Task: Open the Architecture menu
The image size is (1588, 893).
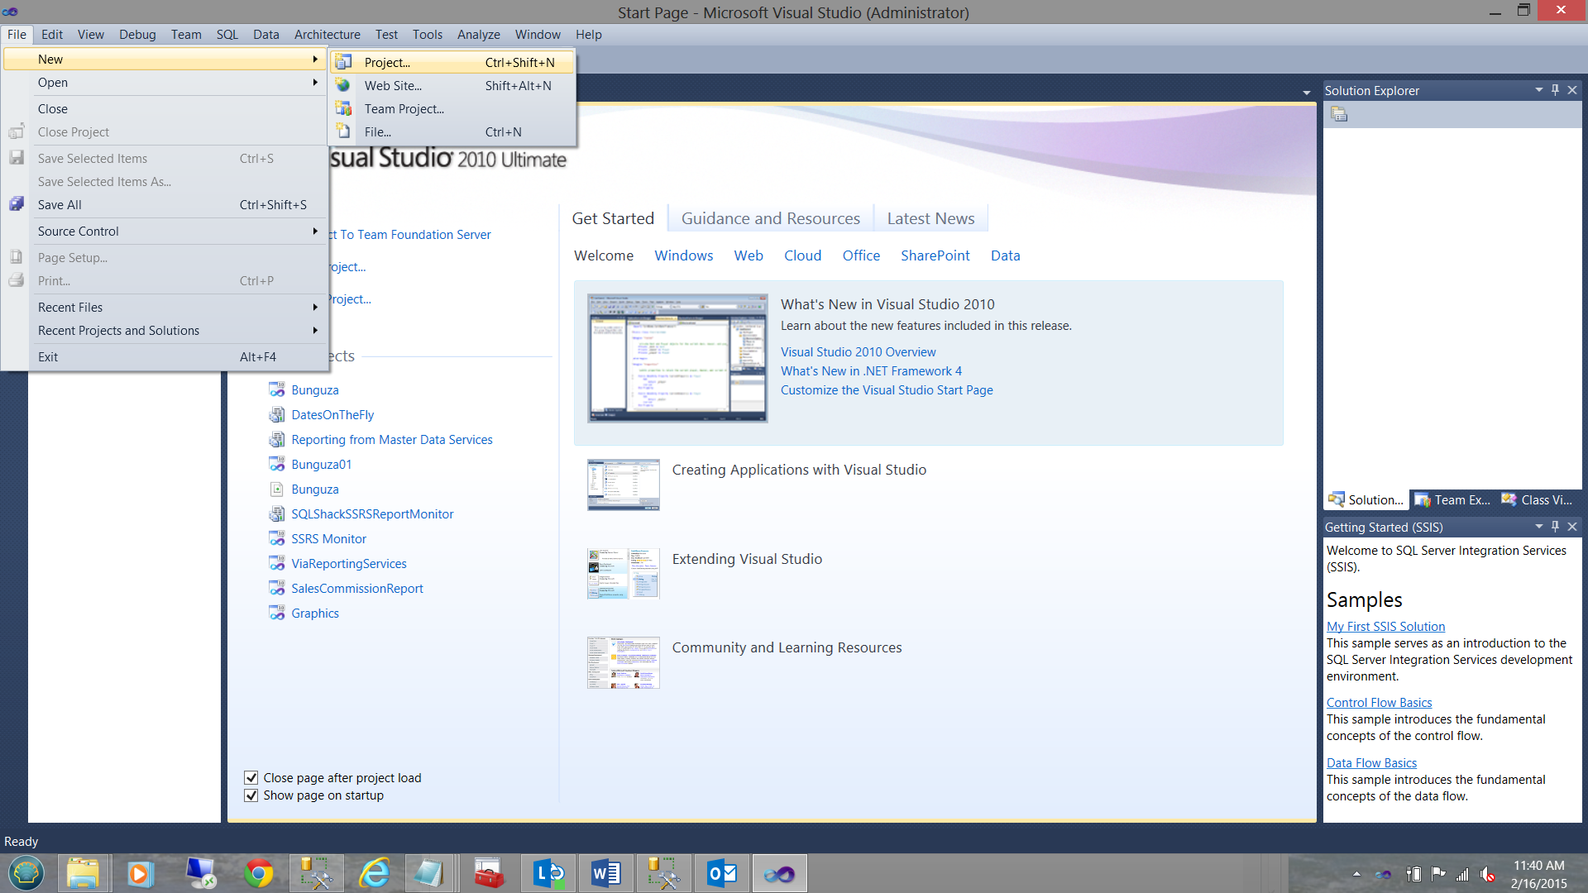Action: coord(327,35)
